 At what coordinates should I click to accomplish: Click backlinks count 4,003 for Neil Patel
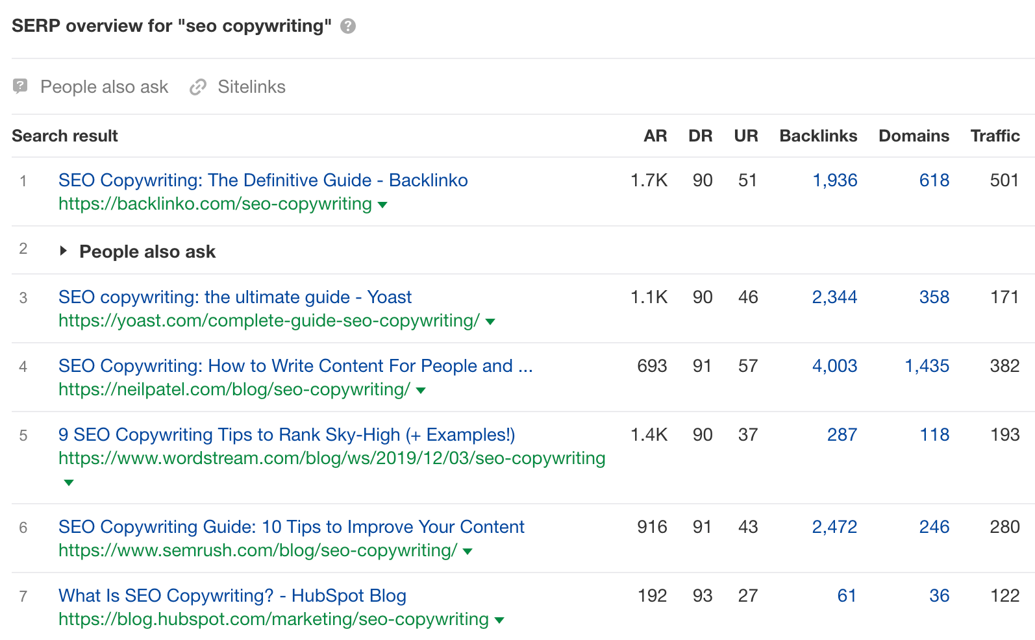(x=834, y=365)
